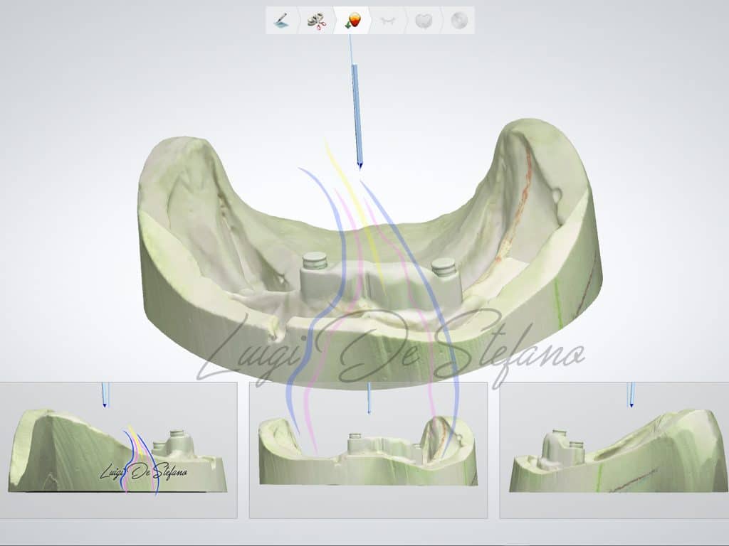The width and height of the screenshot is (729, 546).
Task: Click the green stripe on model's right base wall
Action: pyautogui.click(x=558, y=300)
